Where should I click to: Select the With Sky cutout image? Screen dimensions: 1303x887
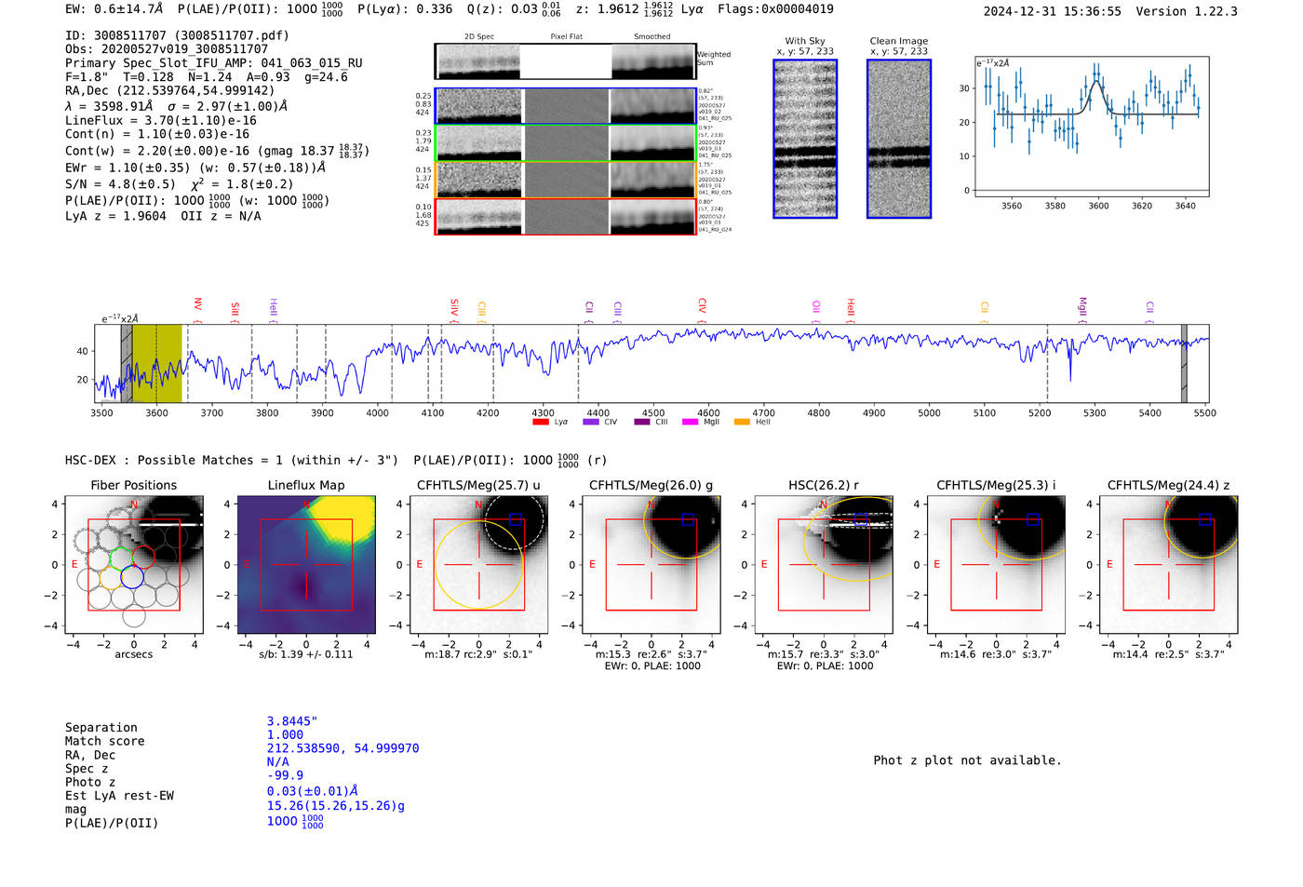pyautogui.click(x=805, y=139)
